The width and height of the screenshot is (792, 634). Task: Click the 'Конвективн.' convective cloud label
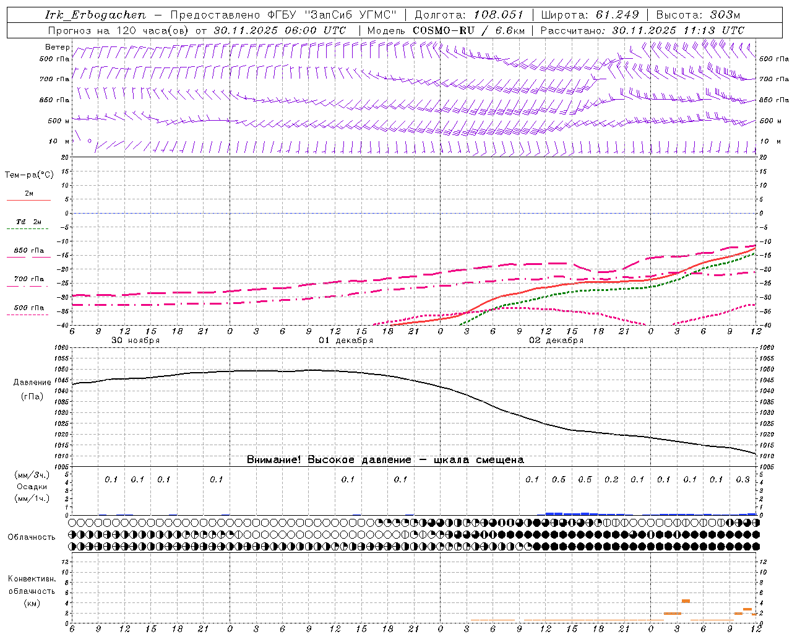pyautogui.click(x=32, y=579)
